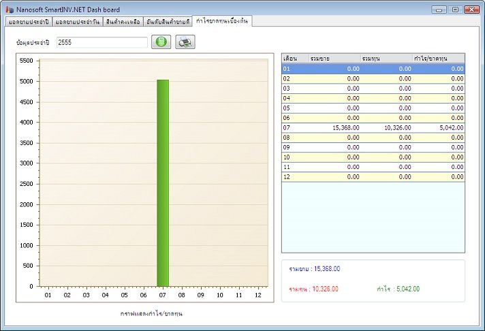
Task: Open the สินค้าคงเหลือ tab
Action: [x=123, y=22]
